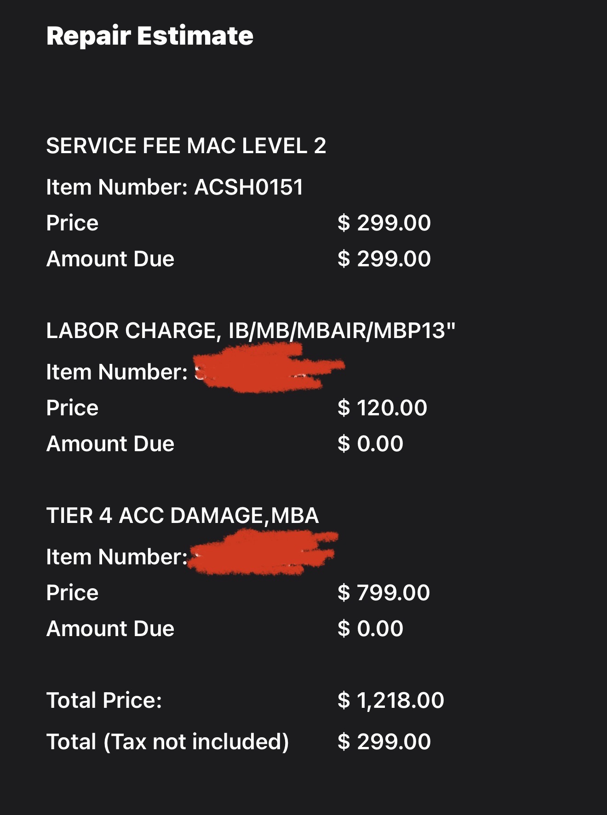Select the $120.00 labor price

[382, 408]
